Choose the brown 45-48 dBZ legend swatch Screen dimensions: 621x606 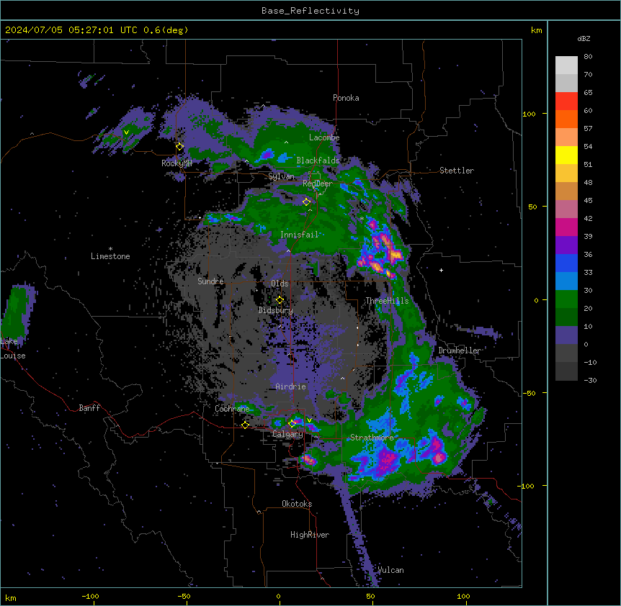tap(566, 191)
